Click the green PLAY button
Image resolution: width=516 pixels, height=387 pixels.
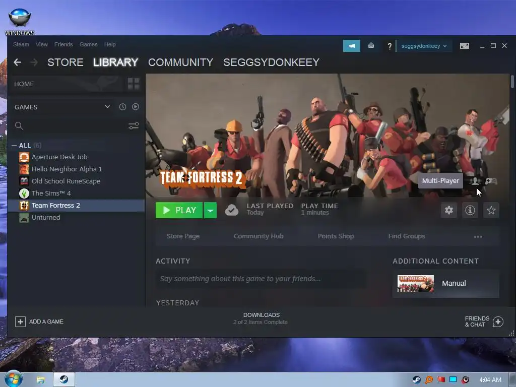pos(179,210)
